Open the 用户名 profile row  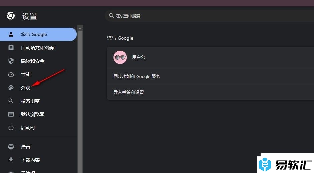coord(210,57)
